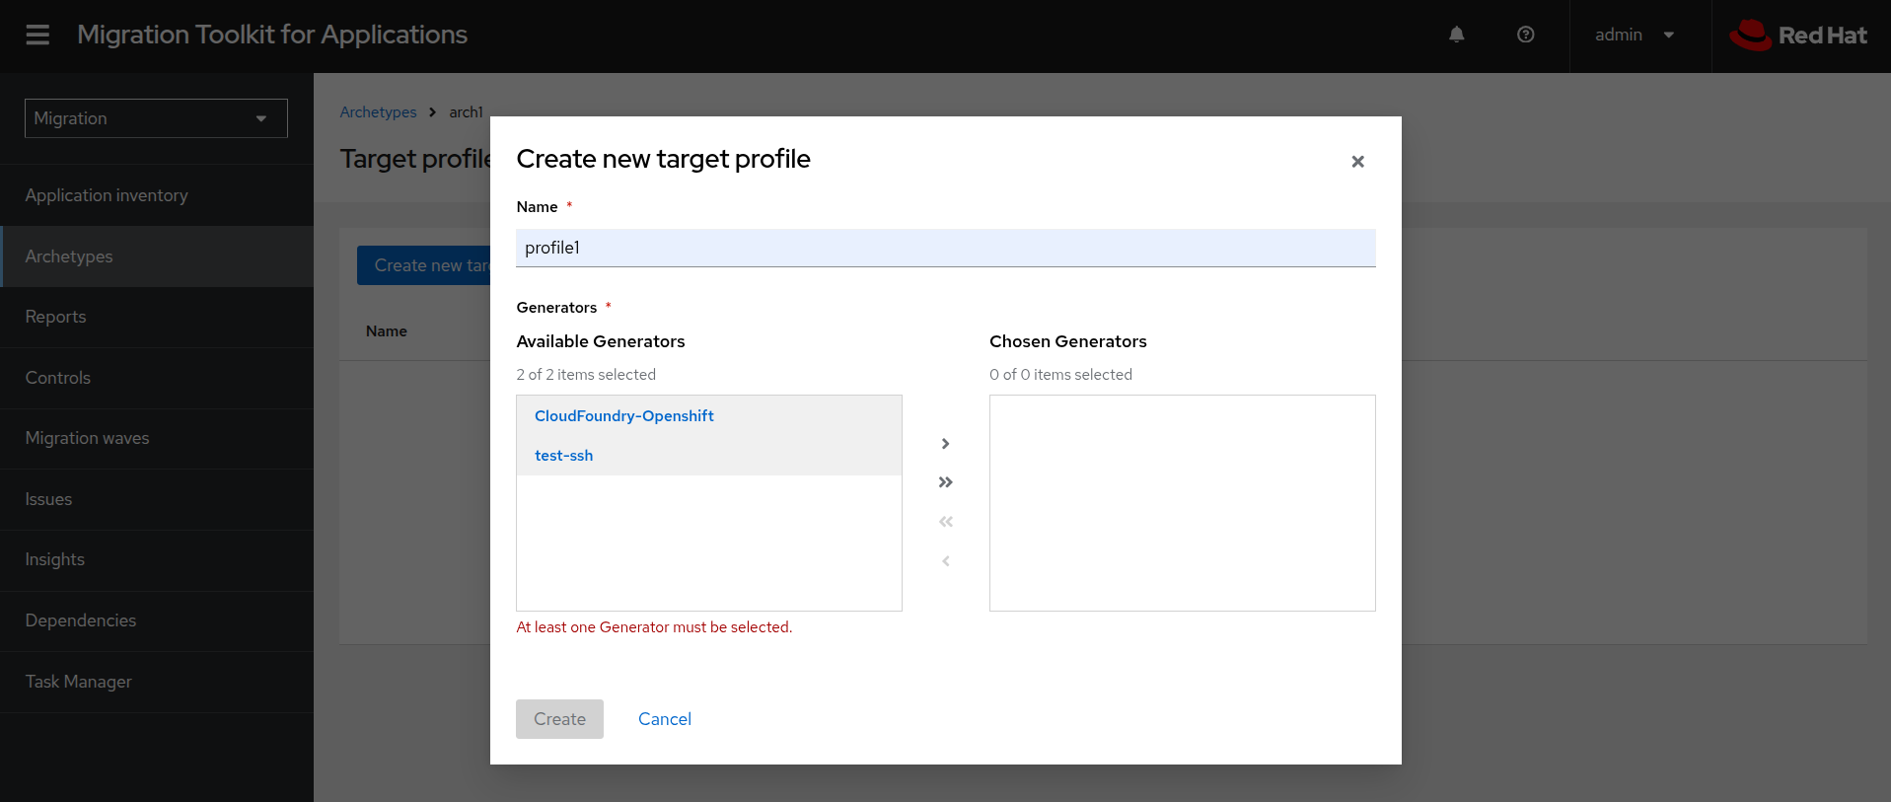Add all generators with double right arrow
This screenshot has height=802, width=1891.
[x=945, y=482]
